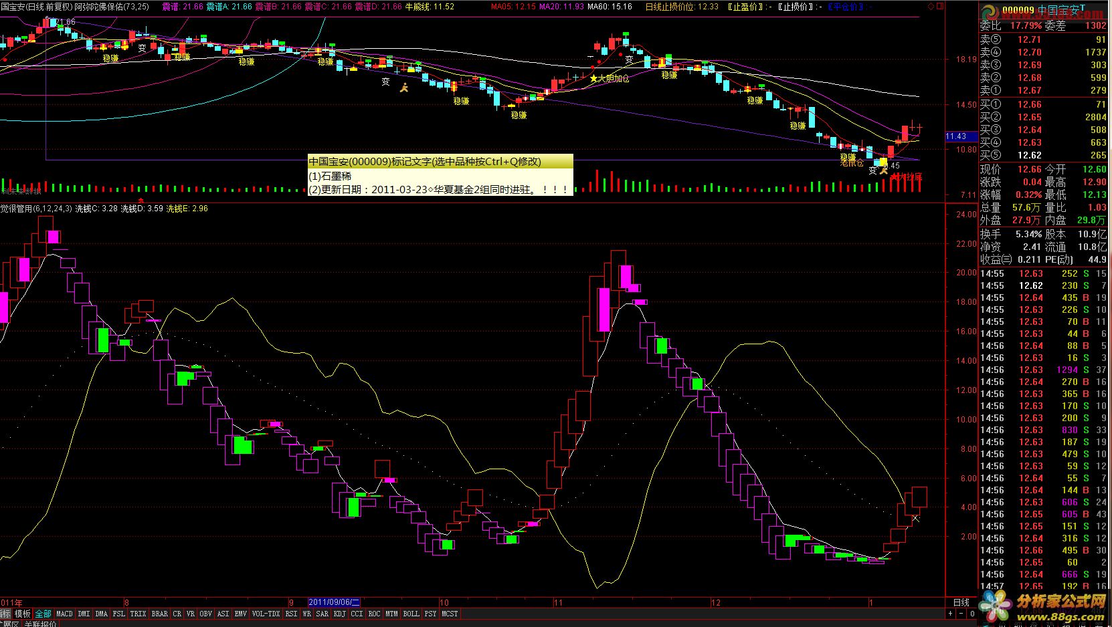Switch to the MACD indicator tab
The image size is (1112, 627).
(65, 614)
